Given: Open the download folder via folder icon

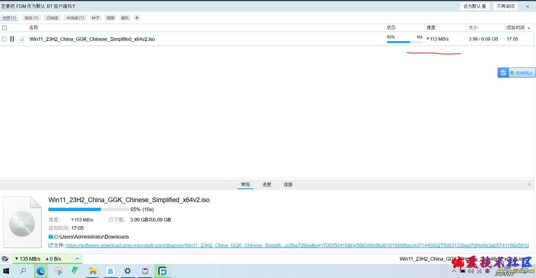Looking at the screenshot, I should [x=51, y=237].
